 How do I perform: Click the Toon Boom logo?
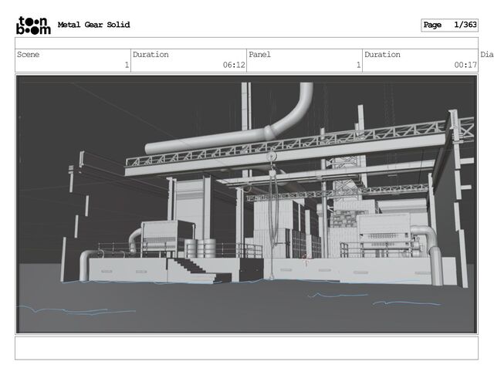[x=33, y=25]
